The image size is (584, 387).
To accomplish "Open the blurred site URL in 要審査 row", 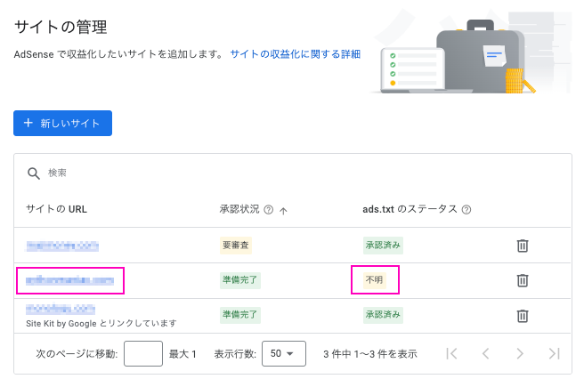I will point(62,246).
